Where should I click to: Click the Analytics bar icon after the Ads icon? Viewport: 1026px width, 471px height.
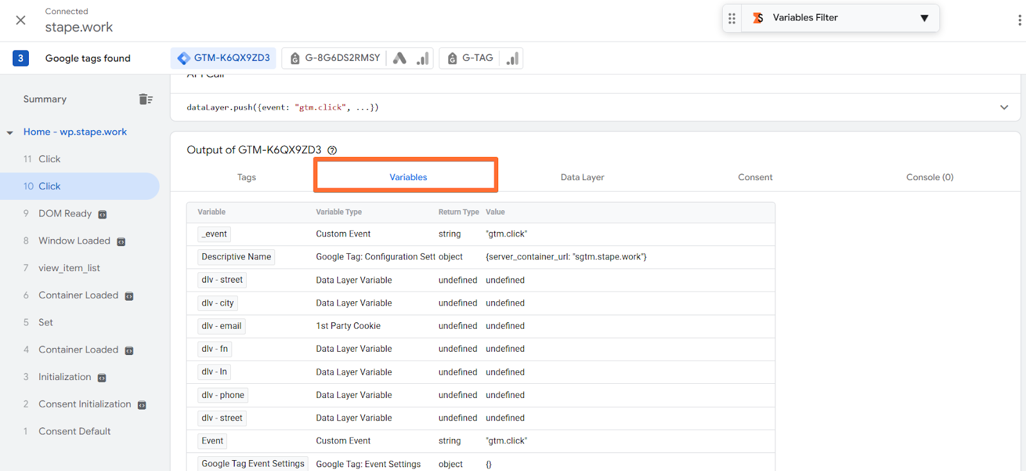point(422,58)
